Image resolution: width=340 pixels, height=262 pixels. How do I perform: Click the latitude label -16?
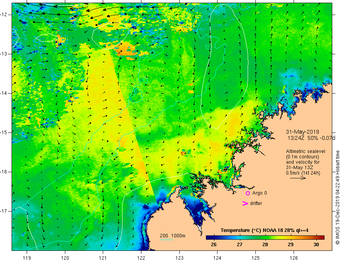[x=4, y=172]
